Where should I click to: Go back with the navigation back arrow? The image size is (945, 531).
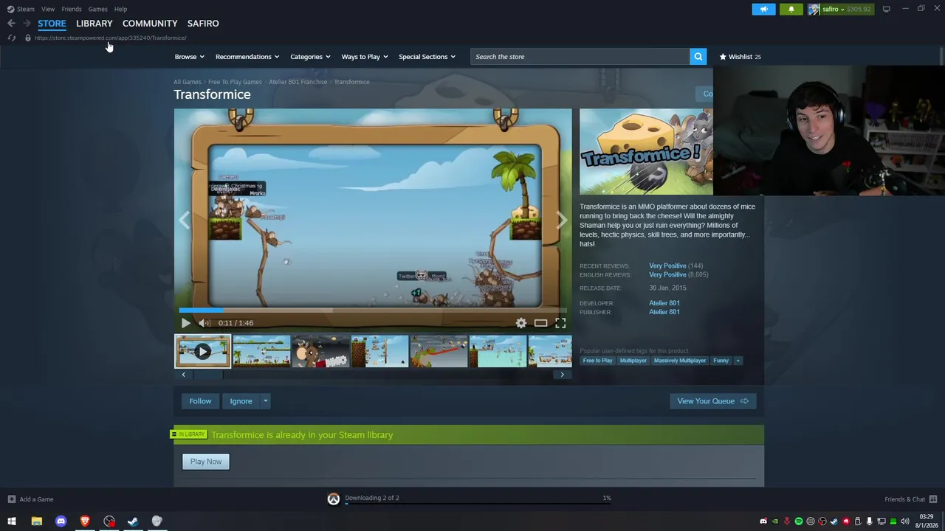coord(11,24)
